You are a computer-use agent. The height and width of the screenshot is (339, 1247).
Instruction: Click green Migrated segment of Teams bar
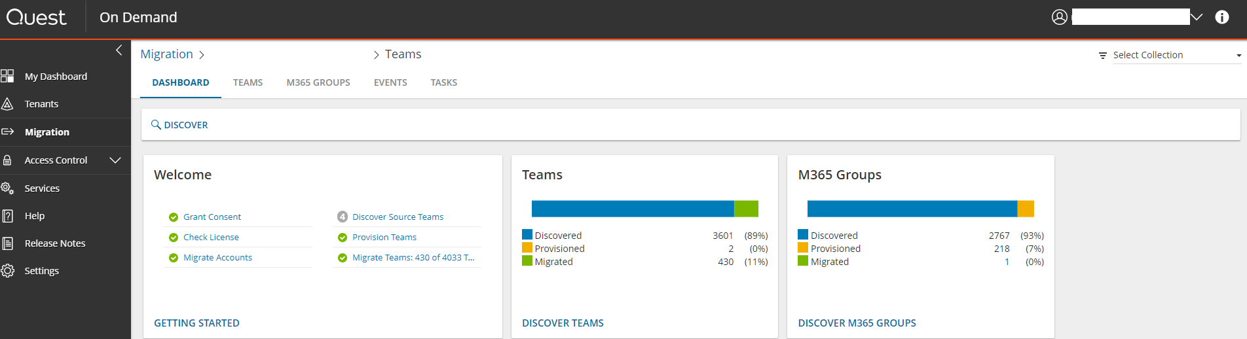(746, 209)
